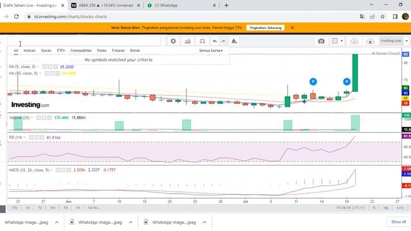The image size is (411, 231).
Task: Click the compare symbols scales icon
Action: tap(202, 41)
